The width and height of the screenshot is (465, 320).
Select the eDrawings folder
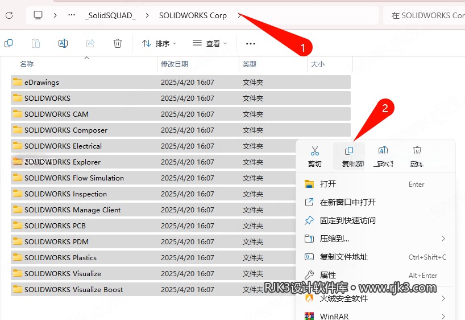(x=181, y=83)
